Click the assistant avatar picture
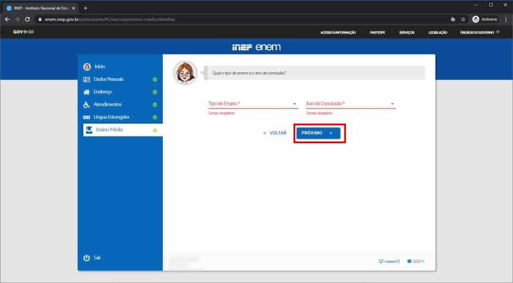The height and width of the screenshot is (283, 513). [x=185, y=73]
